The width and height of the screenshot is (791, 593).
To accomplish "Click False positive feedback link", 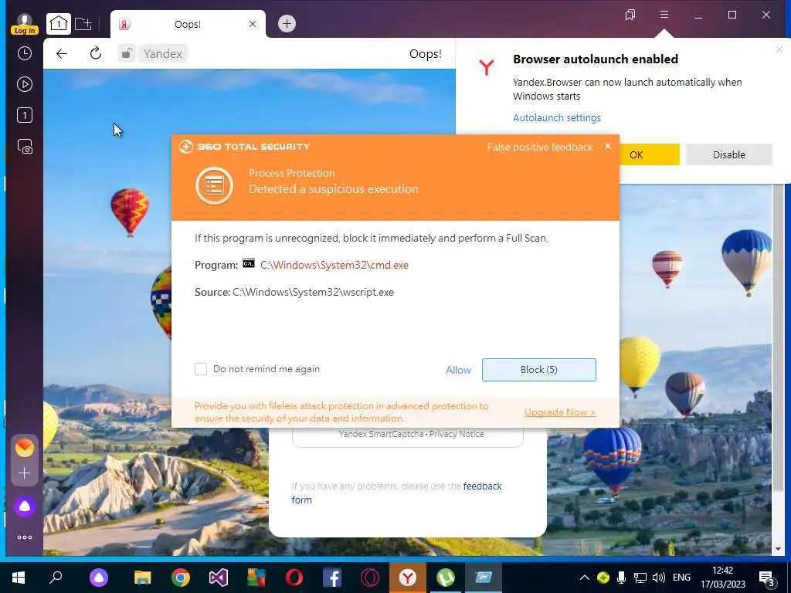I will (540, 147).
